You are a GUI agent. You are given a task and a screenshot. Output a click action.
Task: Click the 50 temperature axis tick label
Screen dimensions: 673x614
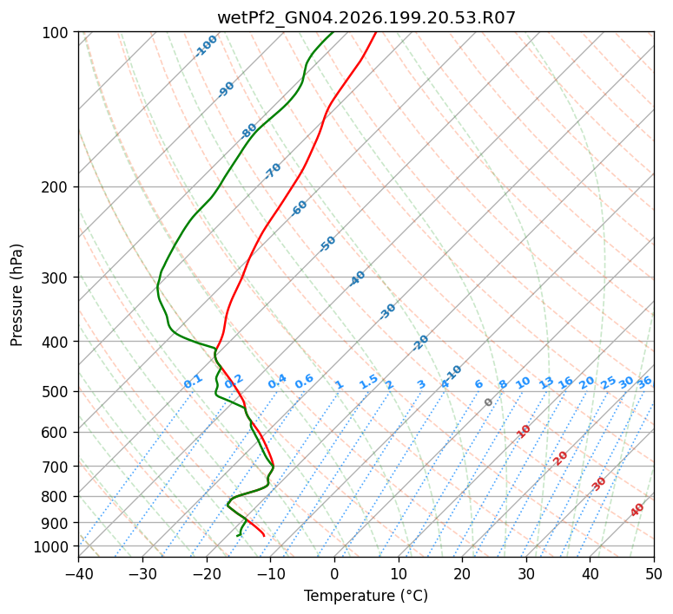click(x=654, y=574)
